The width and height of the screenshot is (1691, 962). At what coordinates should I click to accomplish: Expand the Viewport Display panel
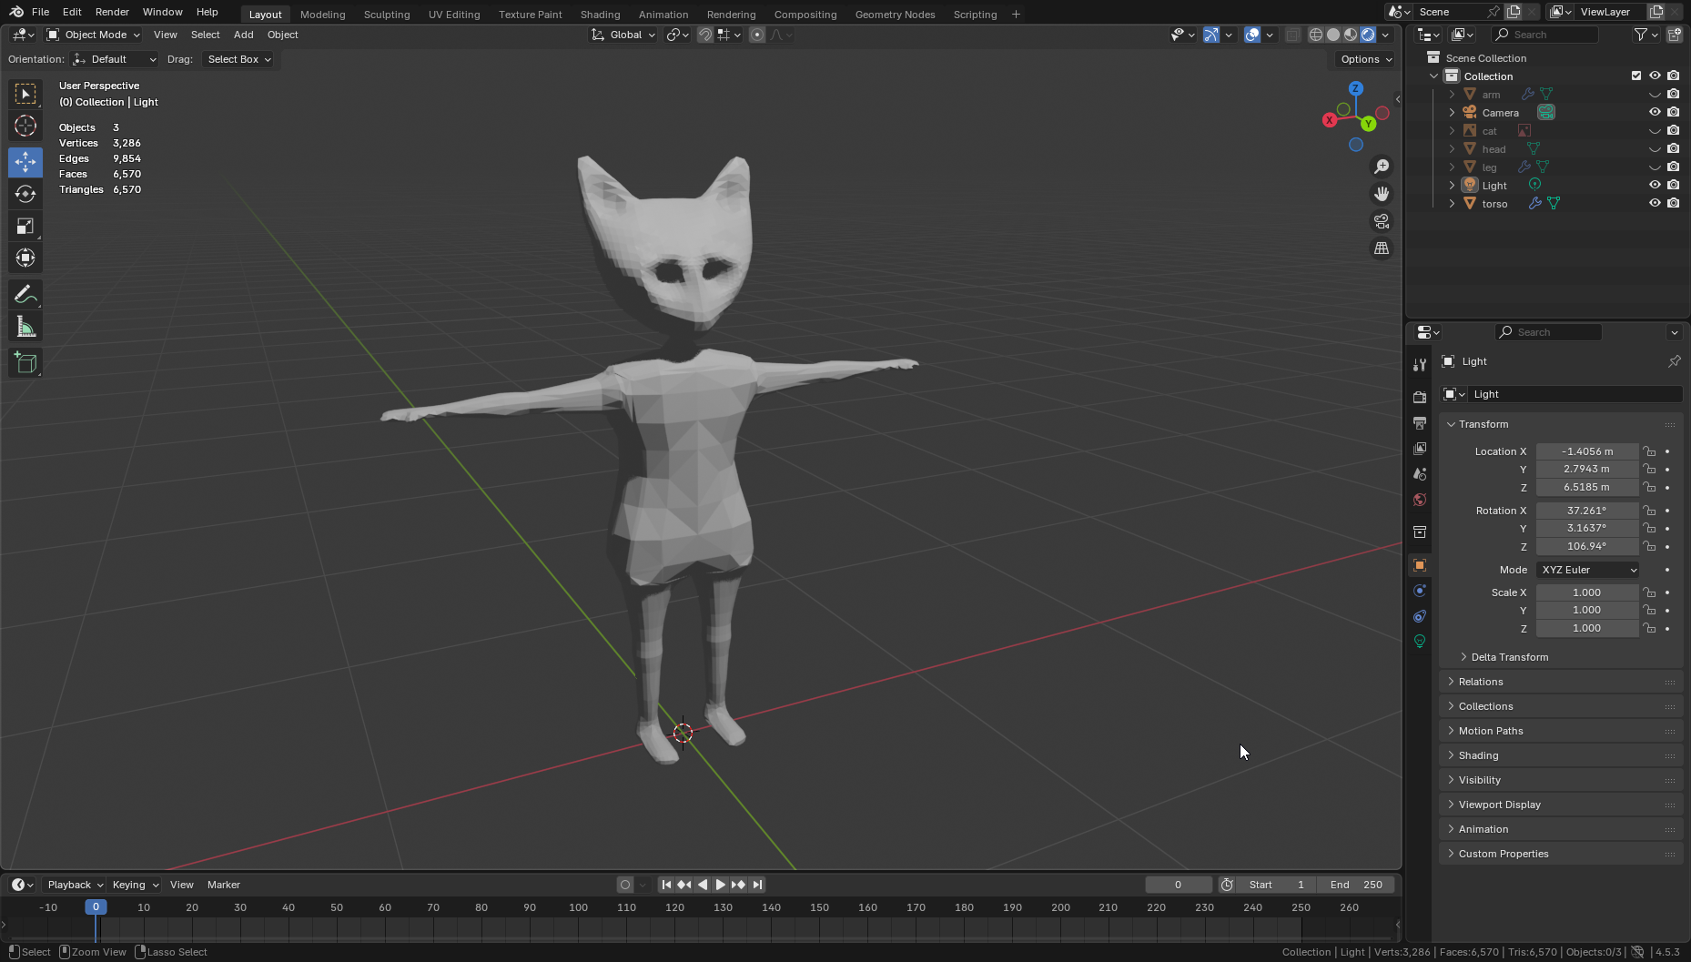point(1499,805)
